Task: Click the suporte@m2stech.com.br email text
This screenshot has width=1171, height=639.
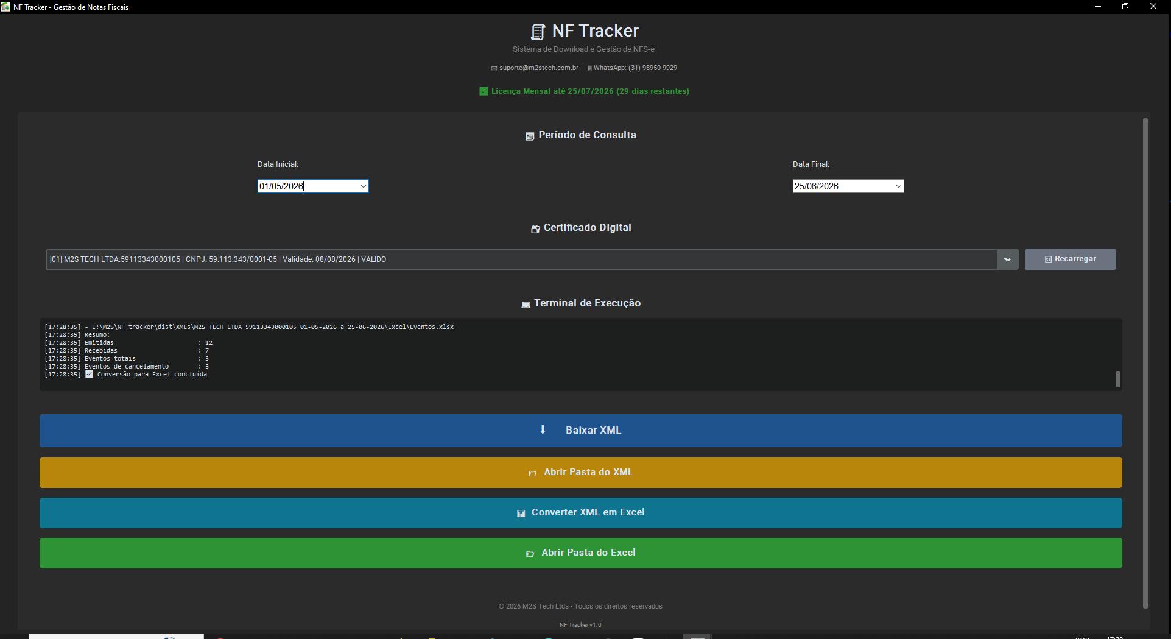Action: 538,68
